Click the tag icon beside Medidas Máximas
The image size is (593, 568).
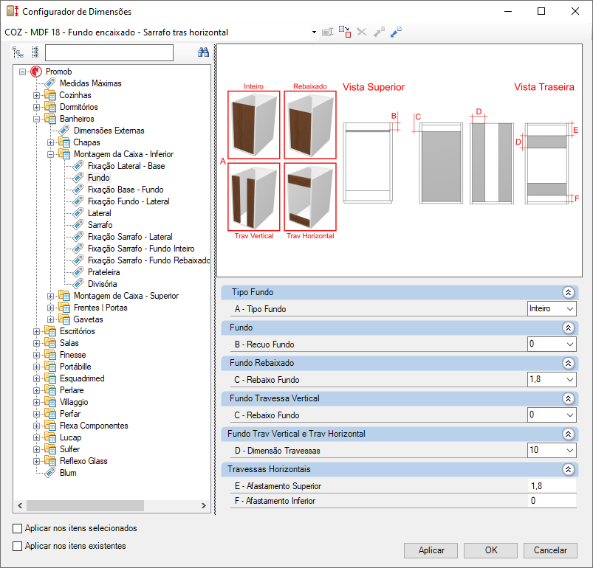(50, 83)
